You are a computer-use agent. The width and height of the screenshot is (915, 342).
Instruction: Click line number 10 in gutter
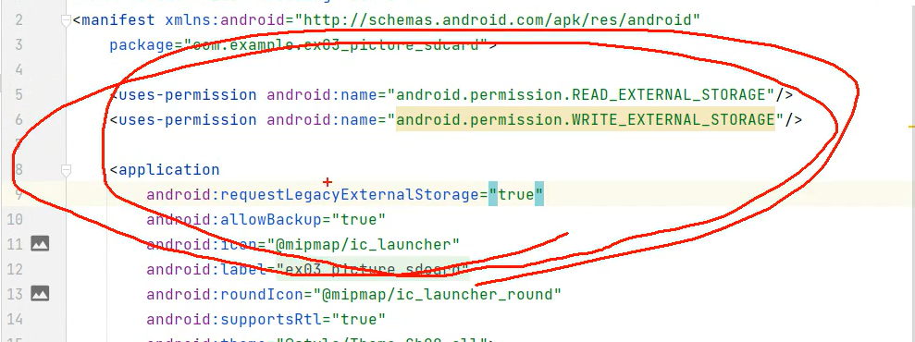pos(15,220)
